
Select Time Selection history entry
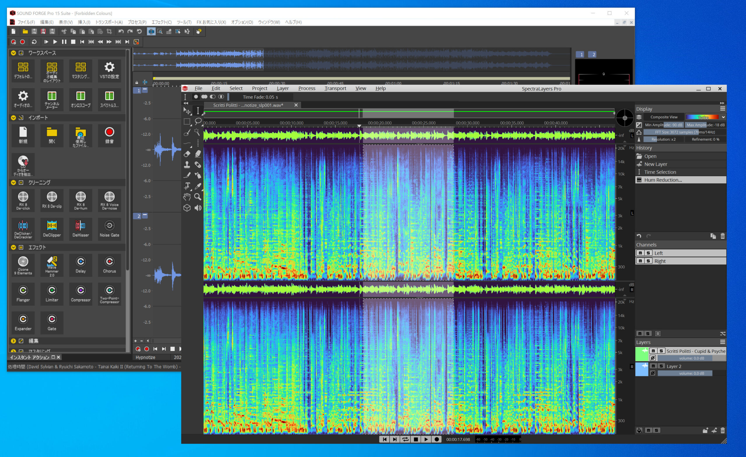pos(681,172)
